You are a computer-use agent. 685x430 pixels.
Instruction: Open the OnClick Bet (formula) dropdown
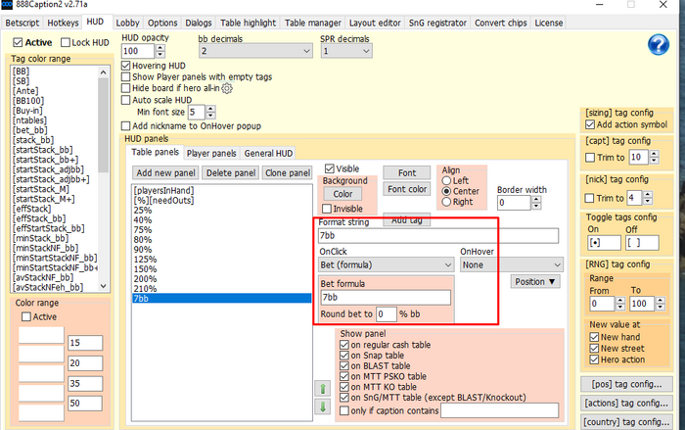coord(385,264)
